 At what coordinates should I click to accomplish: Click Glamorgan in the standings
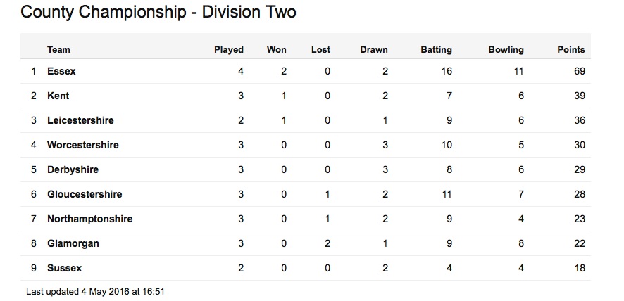[73, 244]
